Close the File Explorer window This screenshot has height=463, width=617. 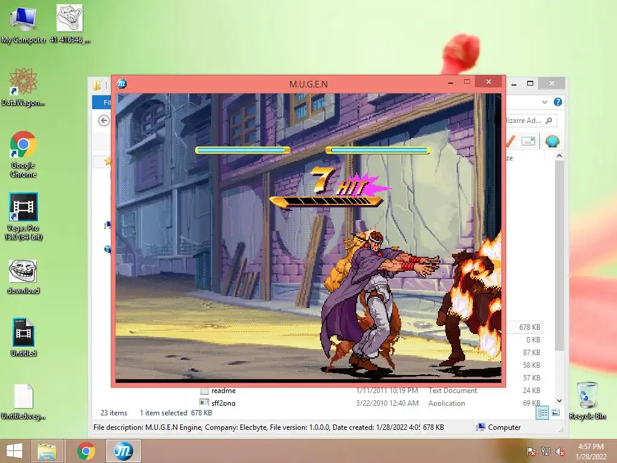[x=552, y=83]
